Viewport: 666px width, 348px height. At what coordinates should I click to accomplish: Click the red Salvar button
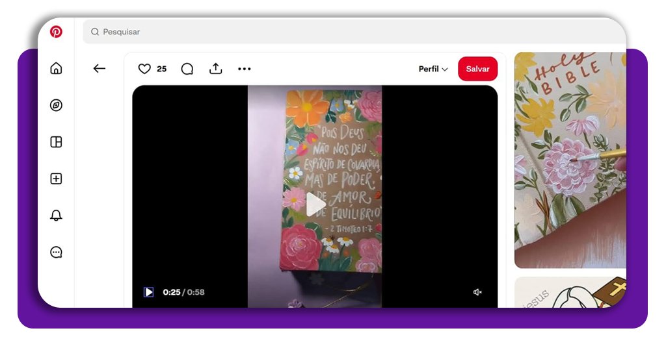click(477, 69)
